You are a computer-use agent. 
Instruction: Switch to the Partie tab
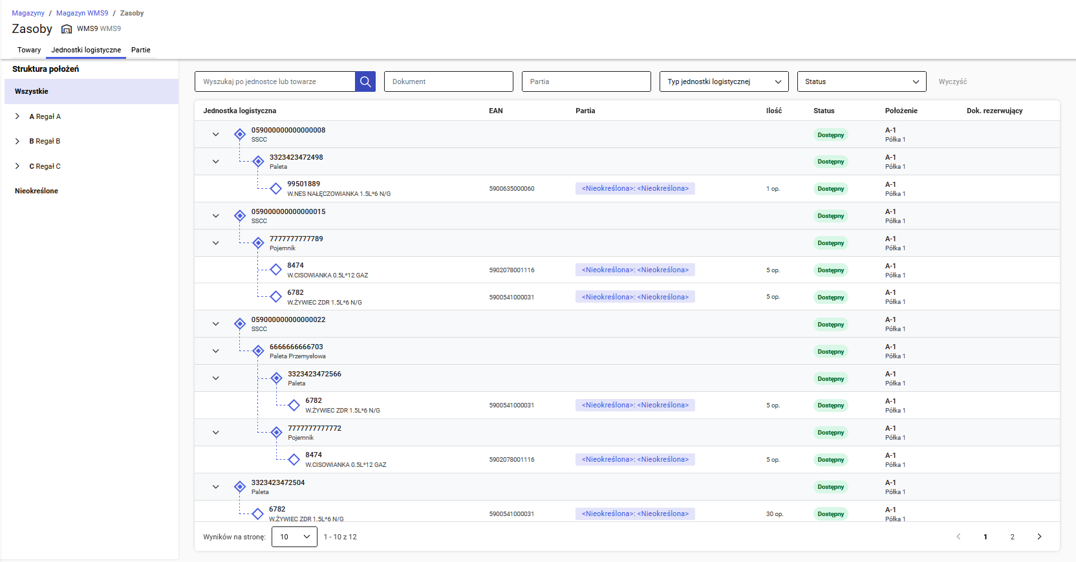(140, 50)
